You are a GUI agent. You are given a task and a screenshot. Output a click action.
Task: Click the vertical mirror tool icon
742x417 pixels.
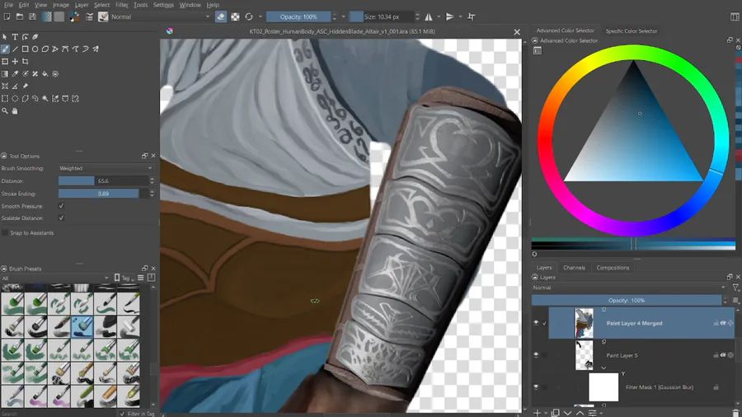tap(449, 16)
